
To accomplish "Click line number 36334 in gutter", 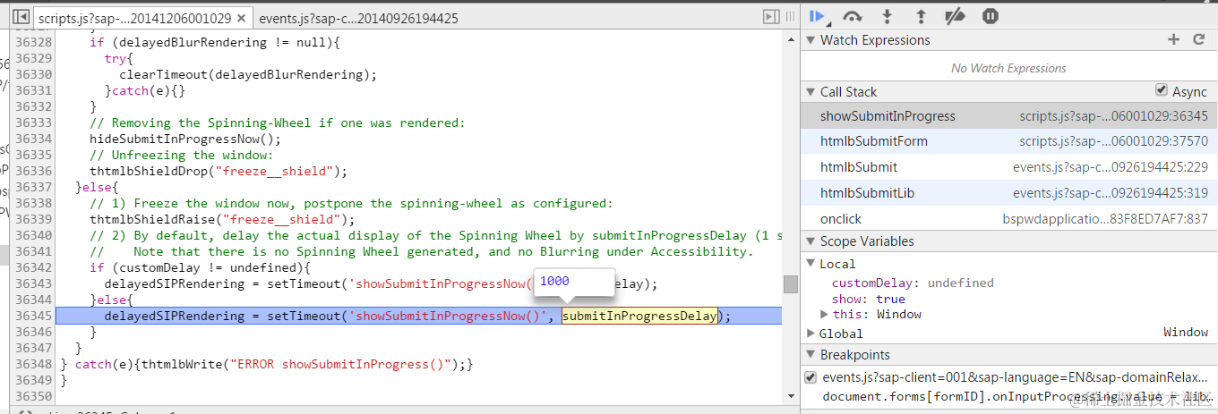I will (34, 139).
